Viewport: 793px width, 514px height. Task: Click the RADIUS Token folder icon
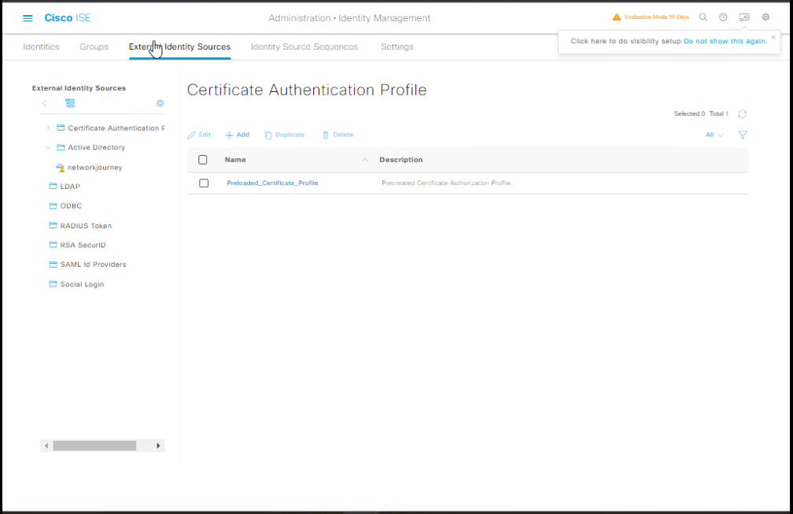[x=53, y=225]
